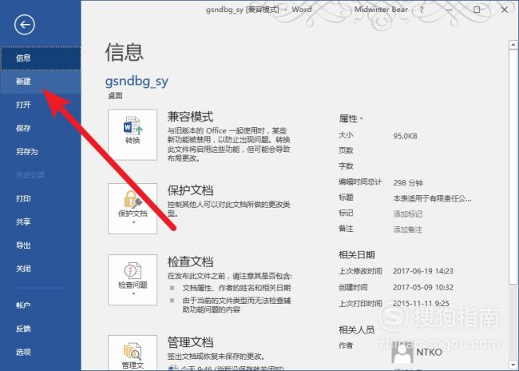Click the 95.0KB size value
The height and width of the screenshot is (371, 519).
pos(405,136)
